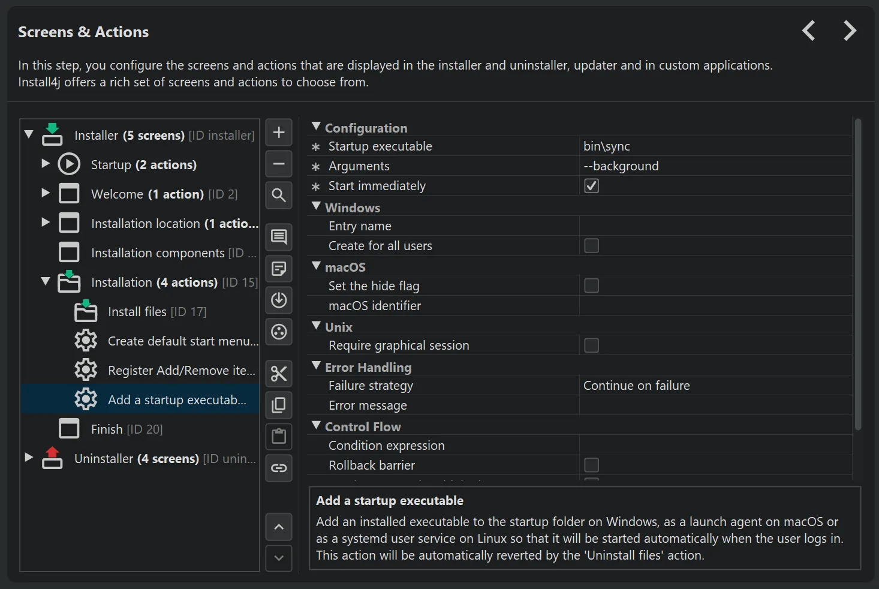
Task: Click the chain link icon
Action: pos(279,468)
